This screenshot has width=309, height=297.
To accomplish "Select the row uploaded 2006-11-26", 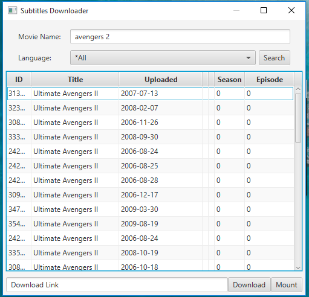I will pyautogui.click(x=150, y=123).
